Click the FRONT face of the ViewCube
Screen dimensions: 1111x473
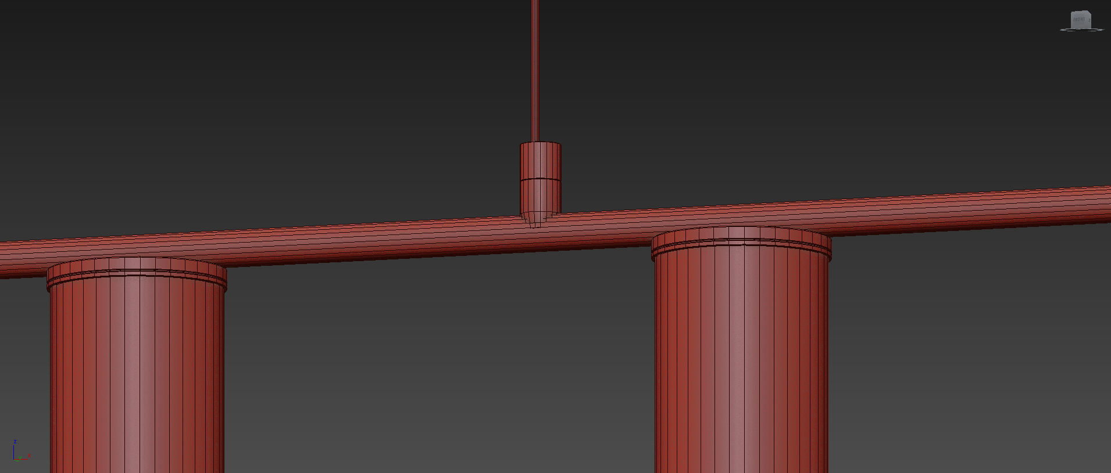tap(1079, 20)
